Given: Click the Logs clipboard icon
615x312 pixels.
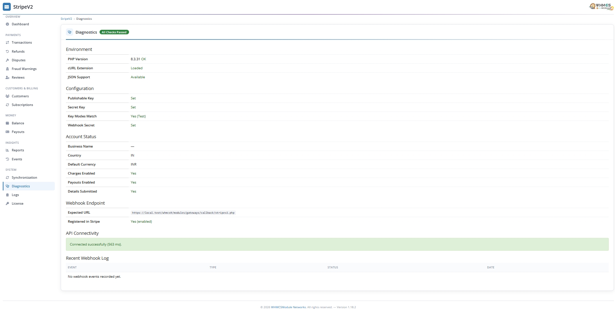Looking at the screenshot, I should (7, 195).
